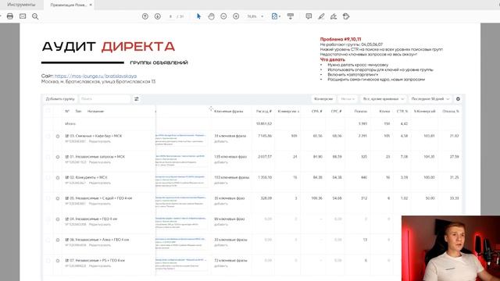Click the filter sliders icon near search

[137, 99]
